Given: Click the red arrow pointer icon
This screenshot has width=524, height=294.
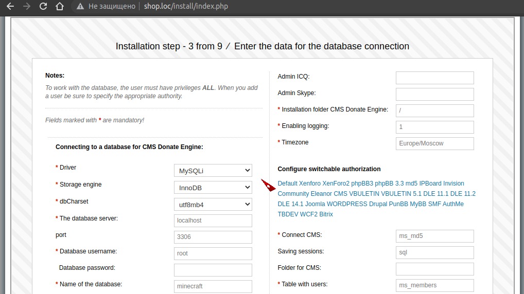Looking at the screenshot, I should (269, 185).
